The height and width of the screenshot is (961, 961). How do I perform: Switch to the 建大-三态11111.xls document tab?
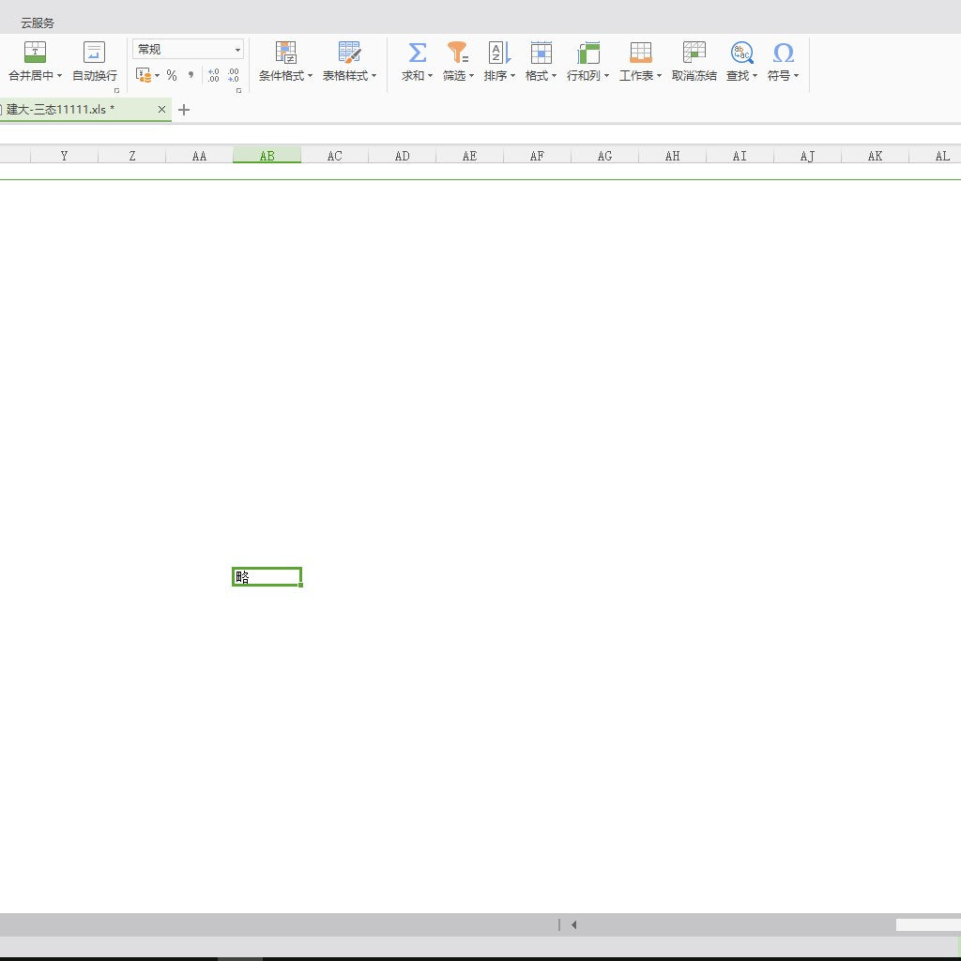click(61, 110)
